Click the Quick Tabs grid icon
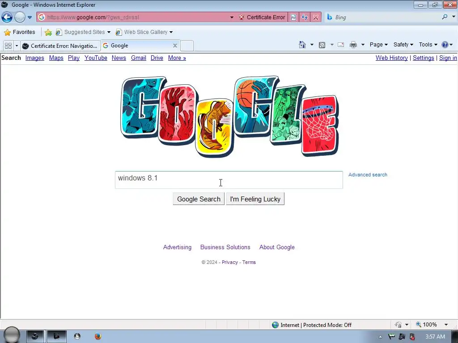Screen dimensions: 458x343 pos(8,46)
